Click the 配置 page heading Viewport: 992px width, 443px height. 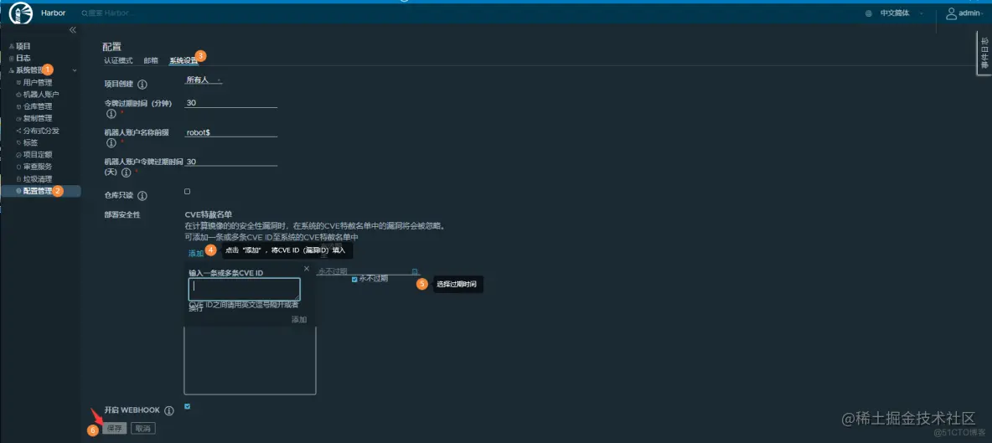(111, 47)
